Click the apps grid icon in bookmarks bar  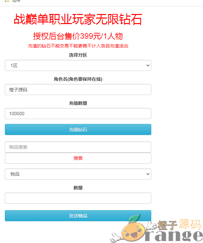pos(7,1)
